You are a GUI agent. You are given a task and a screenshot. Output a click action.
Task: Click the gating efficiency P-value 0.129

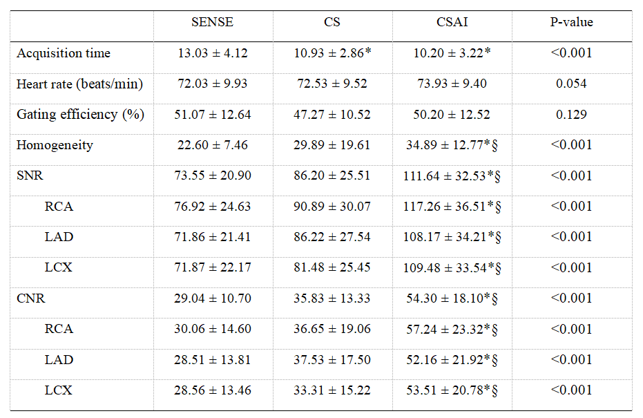[571, 114]
